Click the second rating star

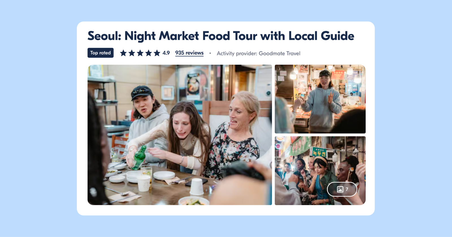tap(132, 53)
